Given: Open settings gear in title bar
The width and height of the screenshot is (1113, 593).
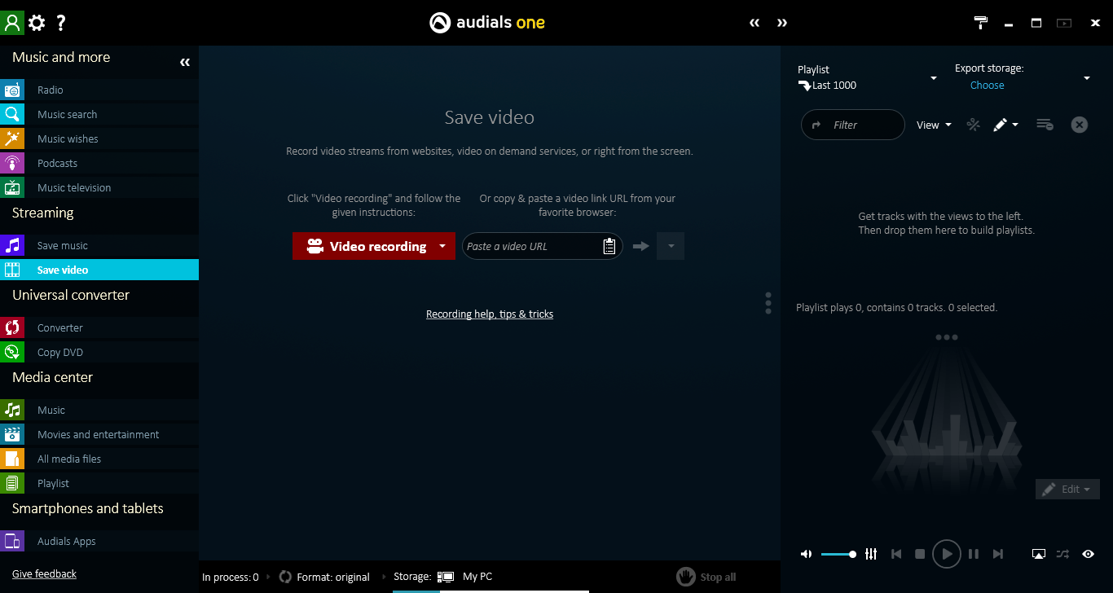Looking at the screenshot, I should click(37, 23).
